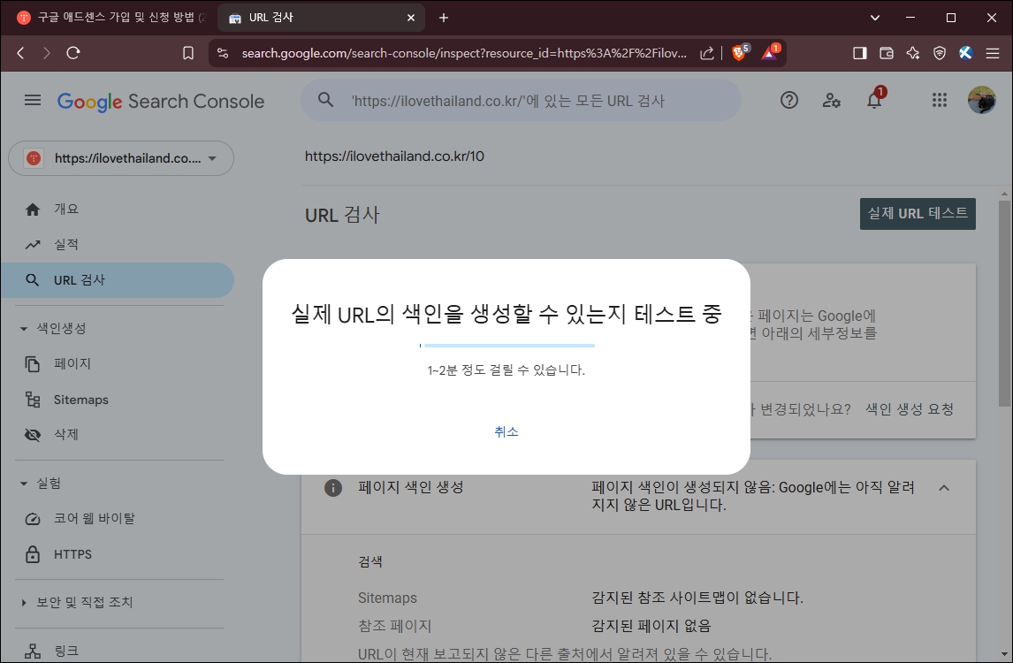Image resolution: width=1013 pixels, height=663 pixels.
Task: Click the share icon in address bar
Action: 707,53
